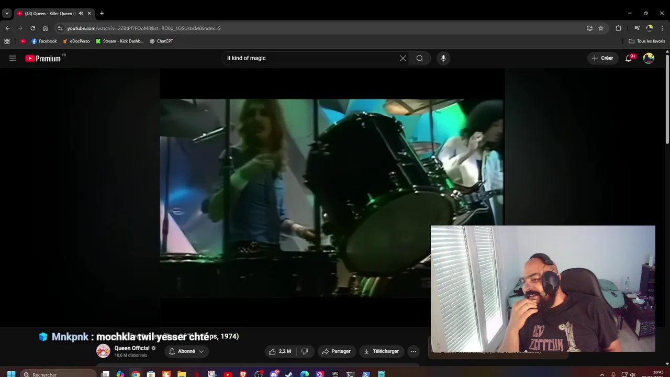
Task: Open Chrome's three-dot menu
Action: point(662,28)
